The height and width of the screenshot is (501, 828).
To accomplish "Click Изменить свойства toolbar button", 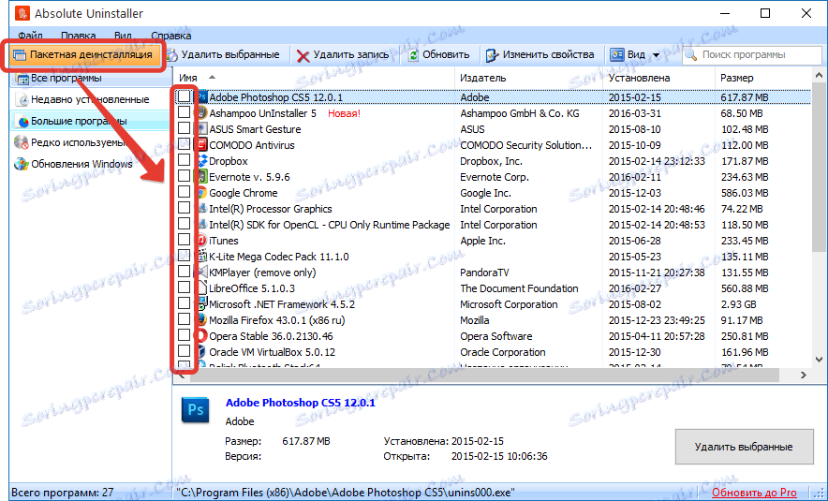I will (540, 54).
